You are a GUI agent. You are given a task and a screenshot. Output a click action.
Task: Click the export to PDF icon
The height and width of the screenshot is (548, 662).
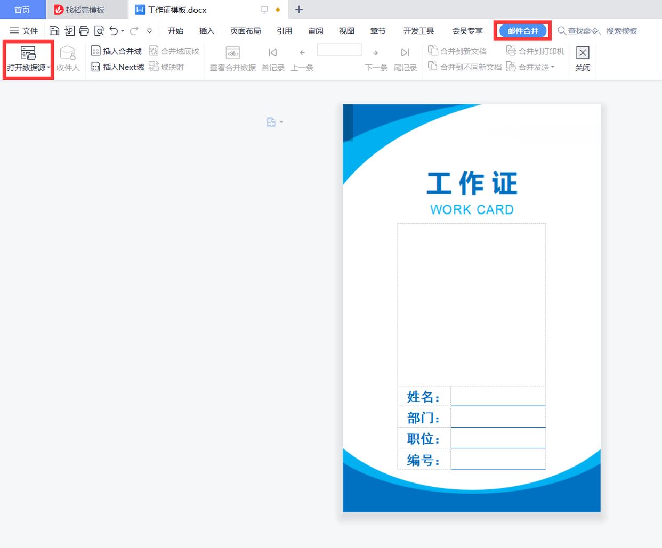69,31
